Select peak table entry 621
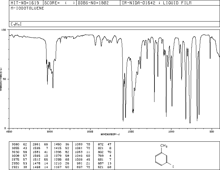Viewport: 220px width, 170px height. pos(101,167)
